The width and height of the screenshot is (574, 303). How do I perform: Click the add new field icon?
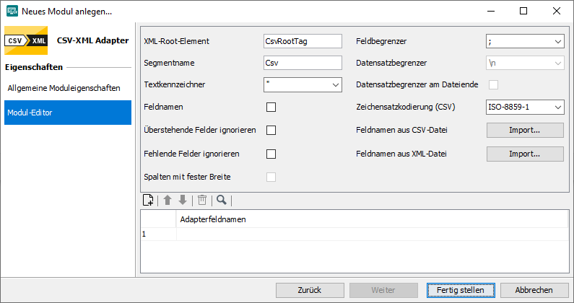[x=149, y=201]
